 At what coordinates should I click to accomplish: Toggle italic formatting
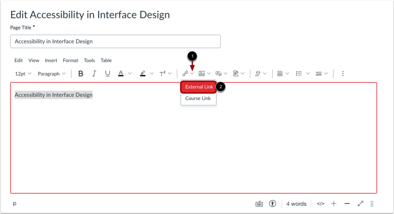(x=94, y=74)
